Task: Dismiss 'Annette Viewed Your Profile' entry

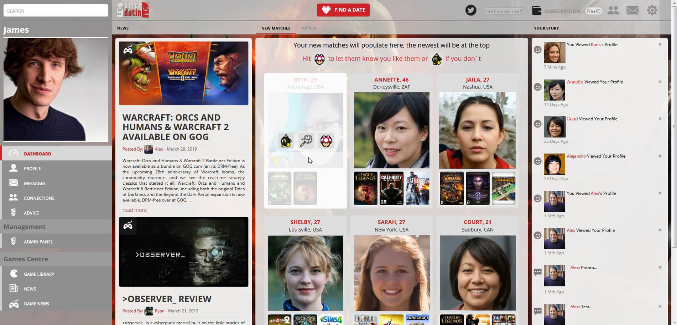Action: click(660, 82)
